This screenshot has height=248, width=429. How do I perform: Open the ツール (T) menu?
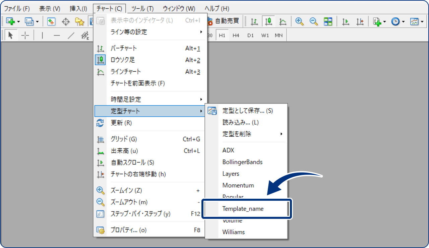(142, 8)
